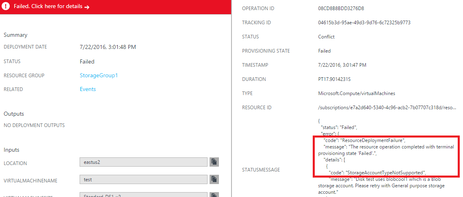Image resolution: width=463 pixels, height=197 pixels.
Task: Select the provisioning state Failed value
Action: click(x=324, y=51)
